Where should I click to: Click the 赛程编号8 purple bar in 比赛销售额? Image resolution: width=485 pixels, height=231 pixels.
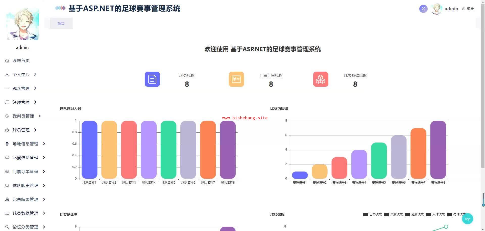pyautogui.click(x=438, y=150)
